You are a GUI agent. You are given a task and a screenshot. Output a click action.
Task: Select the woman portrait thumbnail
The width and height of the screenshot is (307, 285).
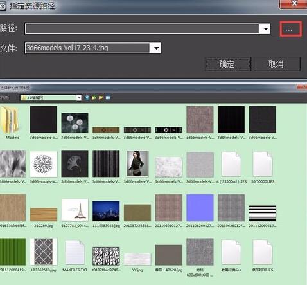click(x=137, y=163)
